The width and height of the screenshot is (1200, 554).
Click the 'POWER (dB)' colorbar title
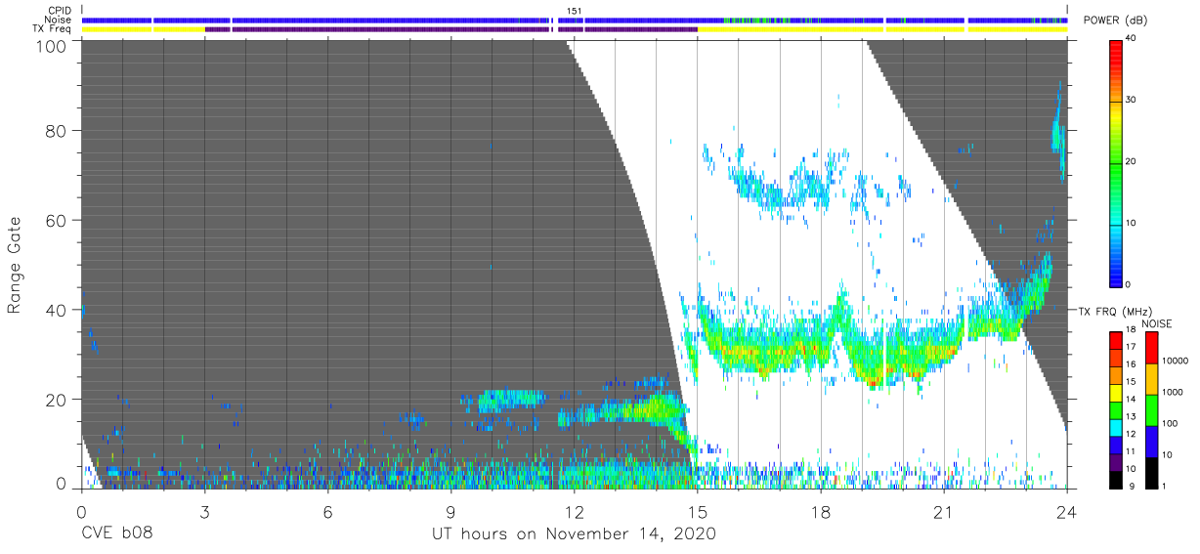point(1116,21)
